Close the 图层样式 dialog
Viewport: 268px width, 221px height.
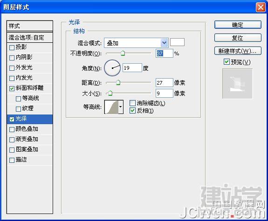[261, 7]
